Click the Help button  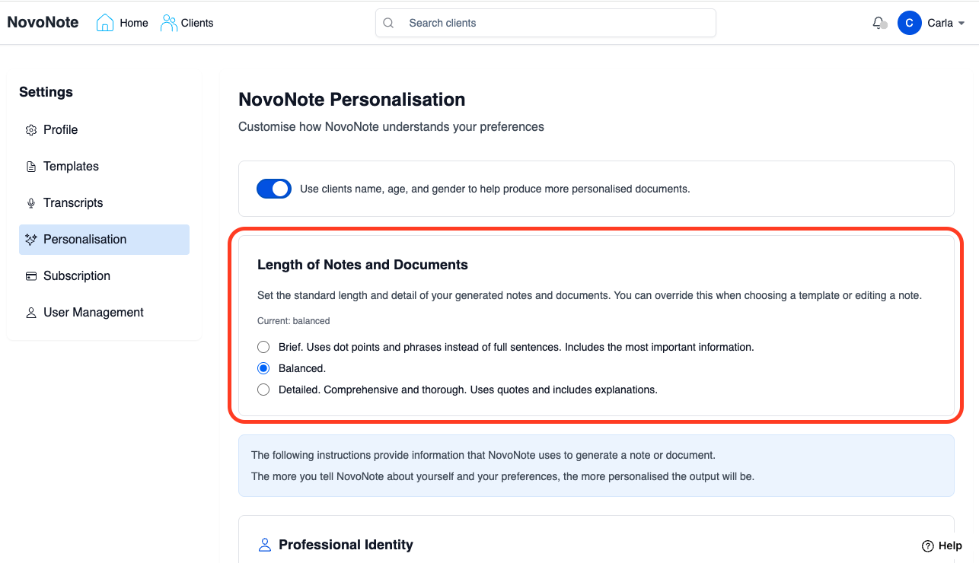(x=942, y=546)
